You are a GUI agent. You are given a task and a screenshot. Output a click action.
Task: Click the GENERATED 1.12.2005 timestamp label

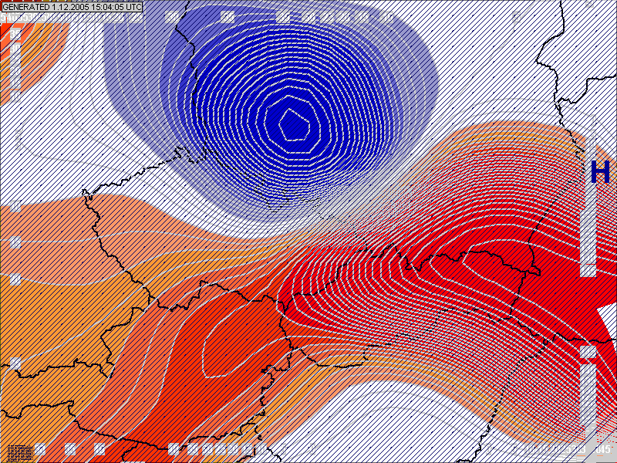click(72, 6)
